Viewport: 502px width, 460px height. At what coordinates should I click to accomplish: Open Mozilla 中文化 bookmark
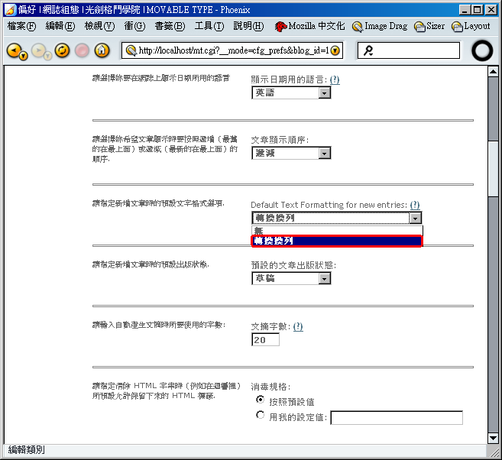pyautogui.click(x=309, y=26)
